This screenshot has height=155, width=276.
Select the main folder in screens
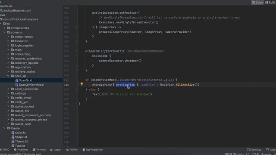click(18, 50)
